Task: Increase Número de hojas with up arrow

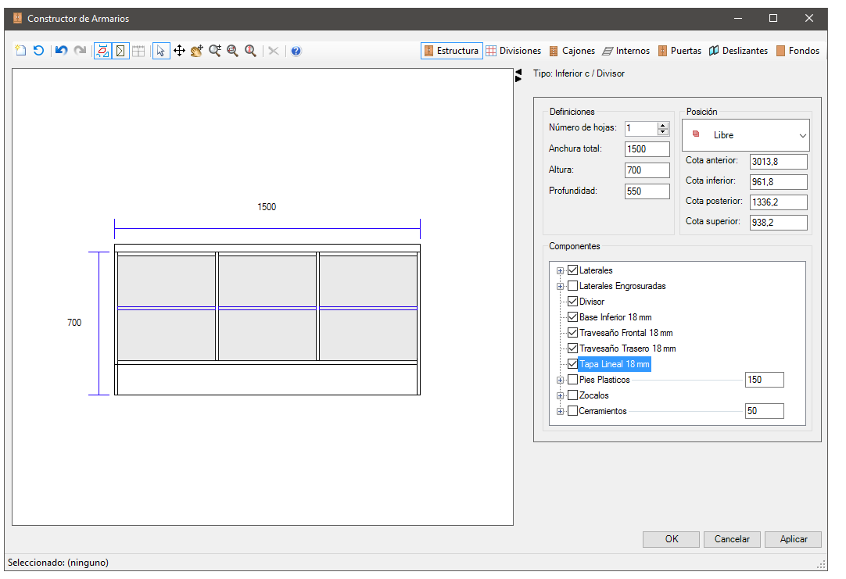Action: (x=663, y=125)
